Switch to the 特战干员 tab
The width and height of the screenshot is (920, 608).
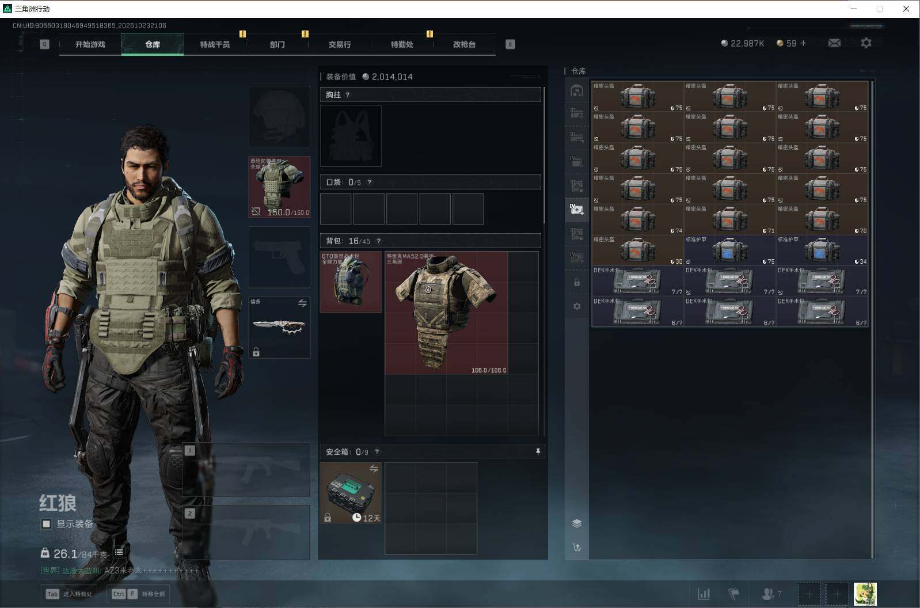coord(215,44)
